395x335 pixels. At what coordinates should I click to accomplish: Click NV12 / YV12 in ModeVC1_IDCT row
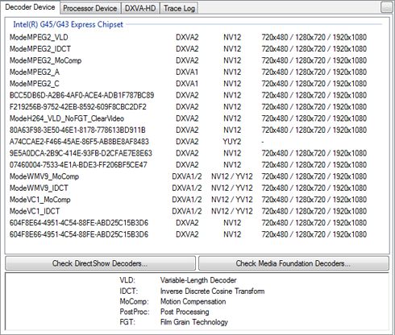[x=232, y=211]
